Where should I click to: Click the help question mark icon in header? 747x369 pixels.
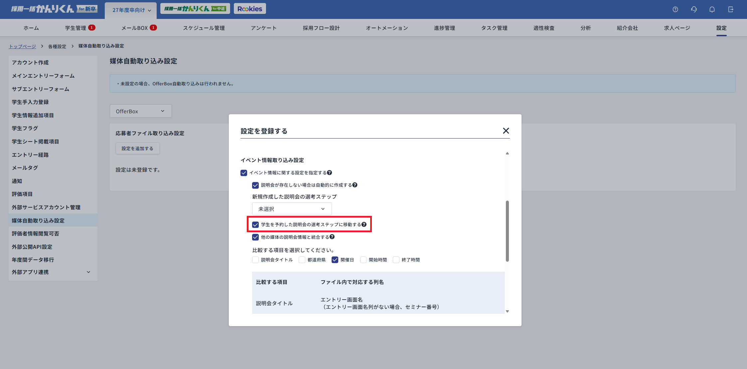tap(675, 9)
